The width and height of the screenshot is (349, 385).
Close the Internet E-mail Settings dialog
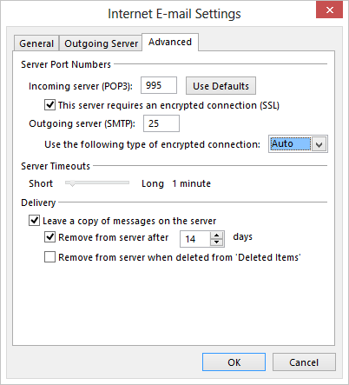(x=329, y=10)
